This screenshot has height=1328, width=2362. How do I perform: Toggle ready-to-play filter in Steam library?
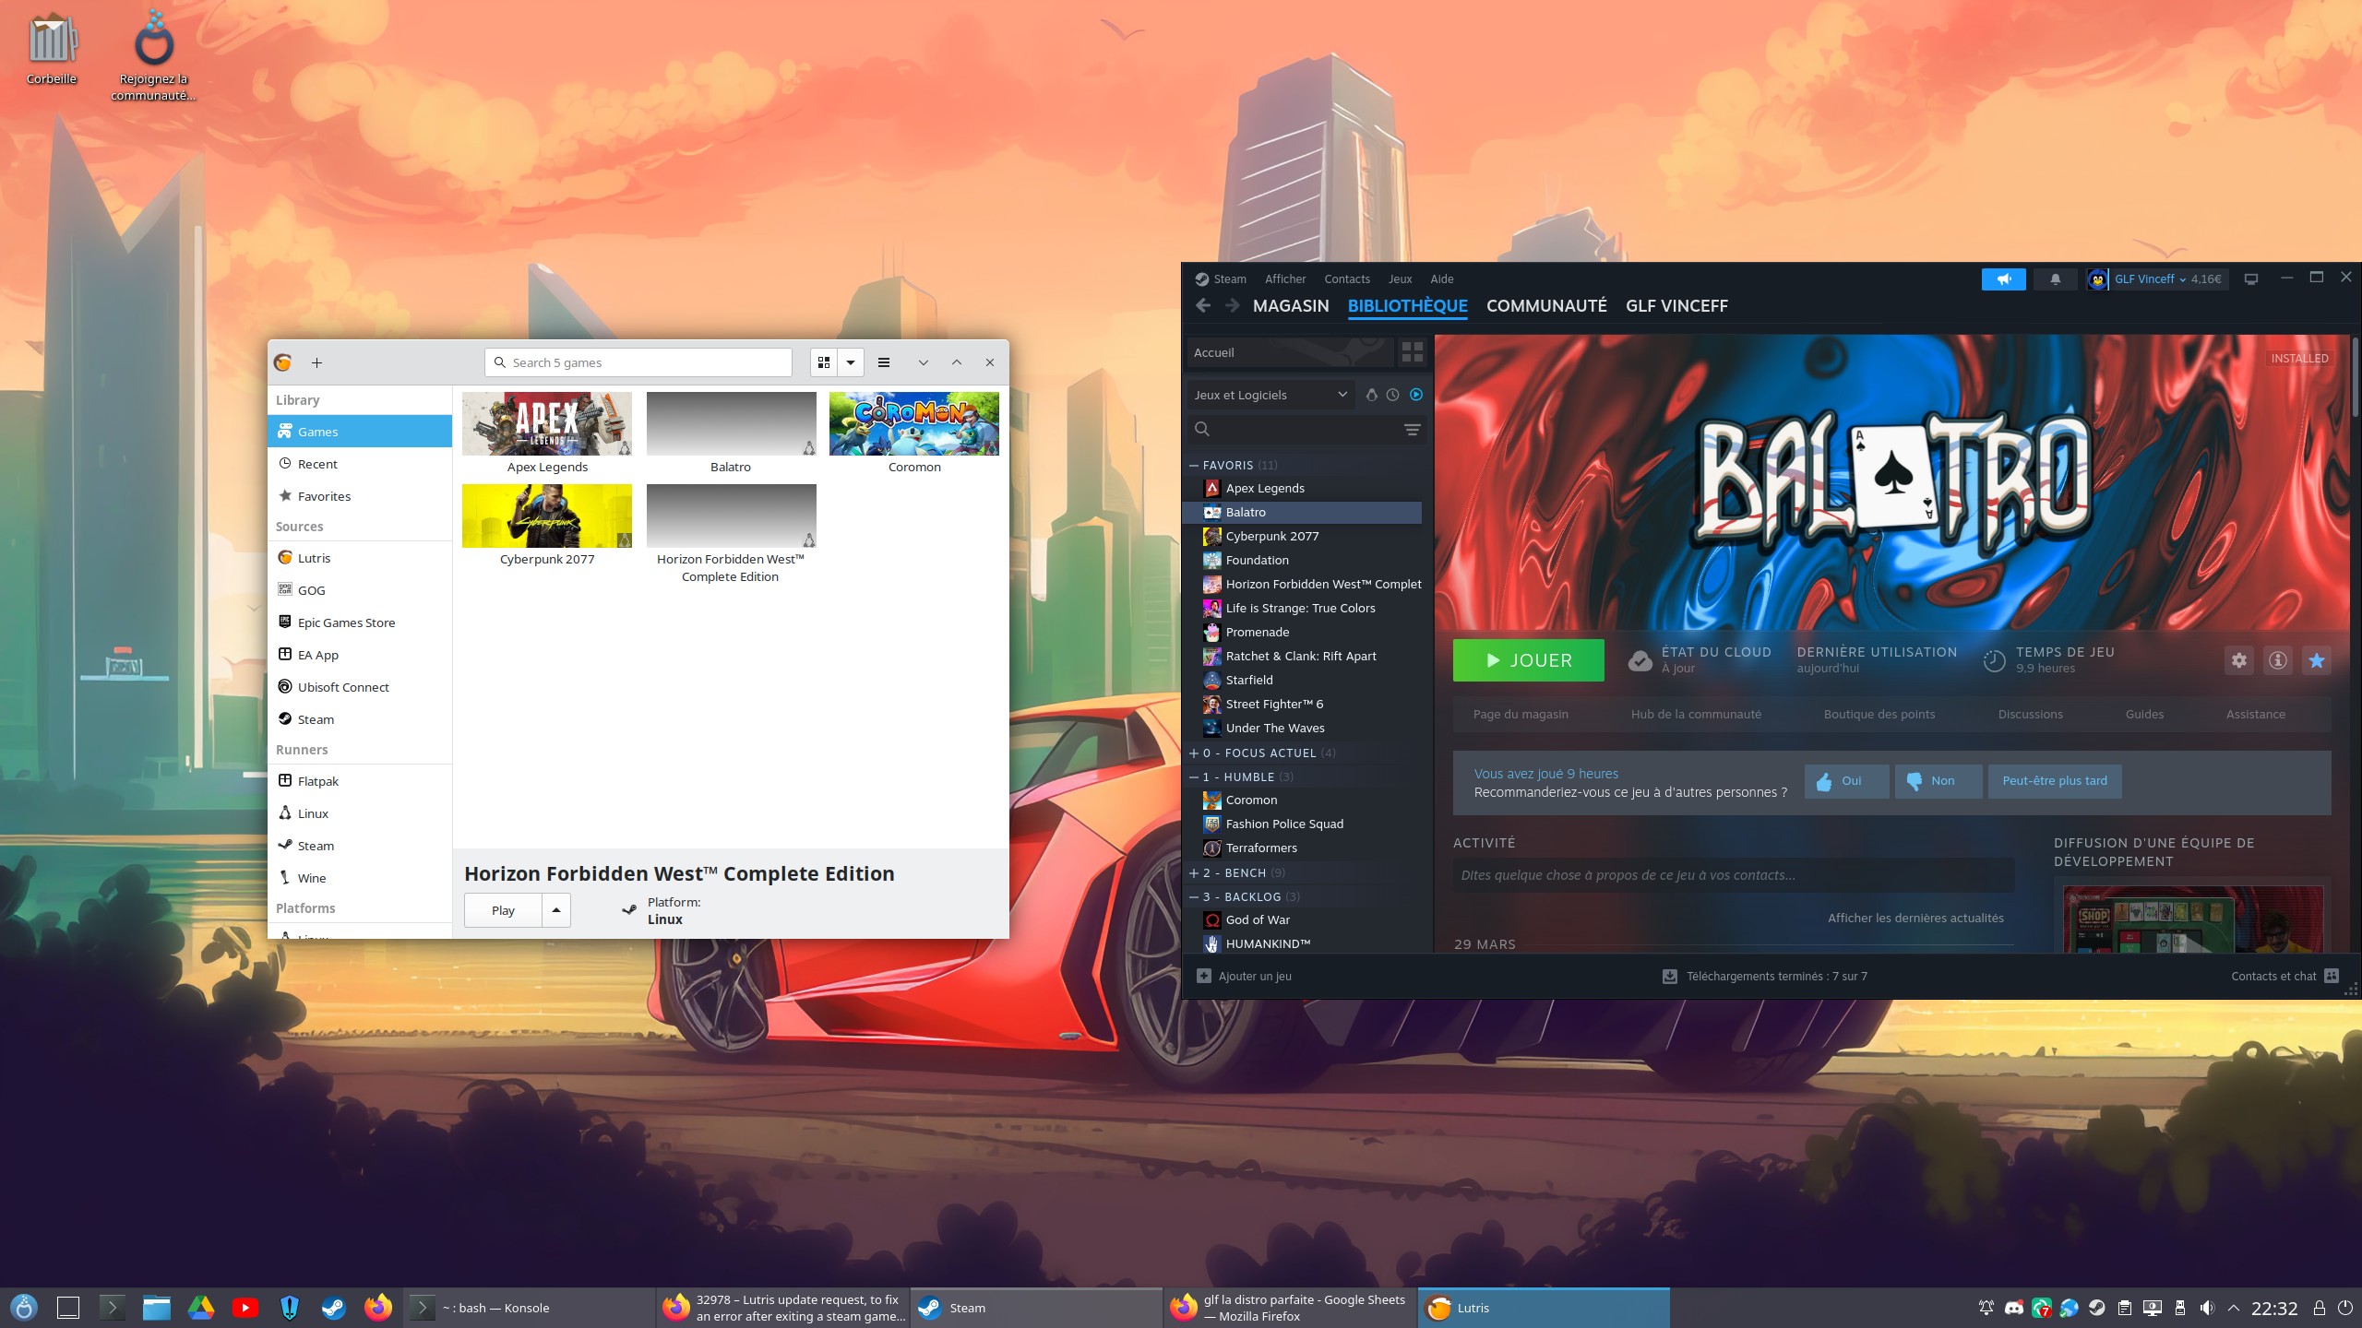point(1416,395)
